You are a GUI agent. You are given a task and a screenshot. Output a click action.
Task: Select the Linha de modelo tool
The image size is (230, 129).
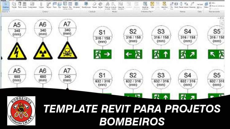coord(114,6)
